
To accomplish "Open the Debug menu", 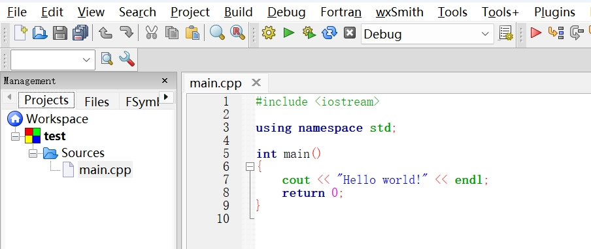I will [x=286, y=12].
